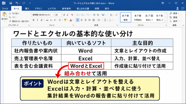
Task: Click the 貼り付け paste icon
Action: coord(5,15)
